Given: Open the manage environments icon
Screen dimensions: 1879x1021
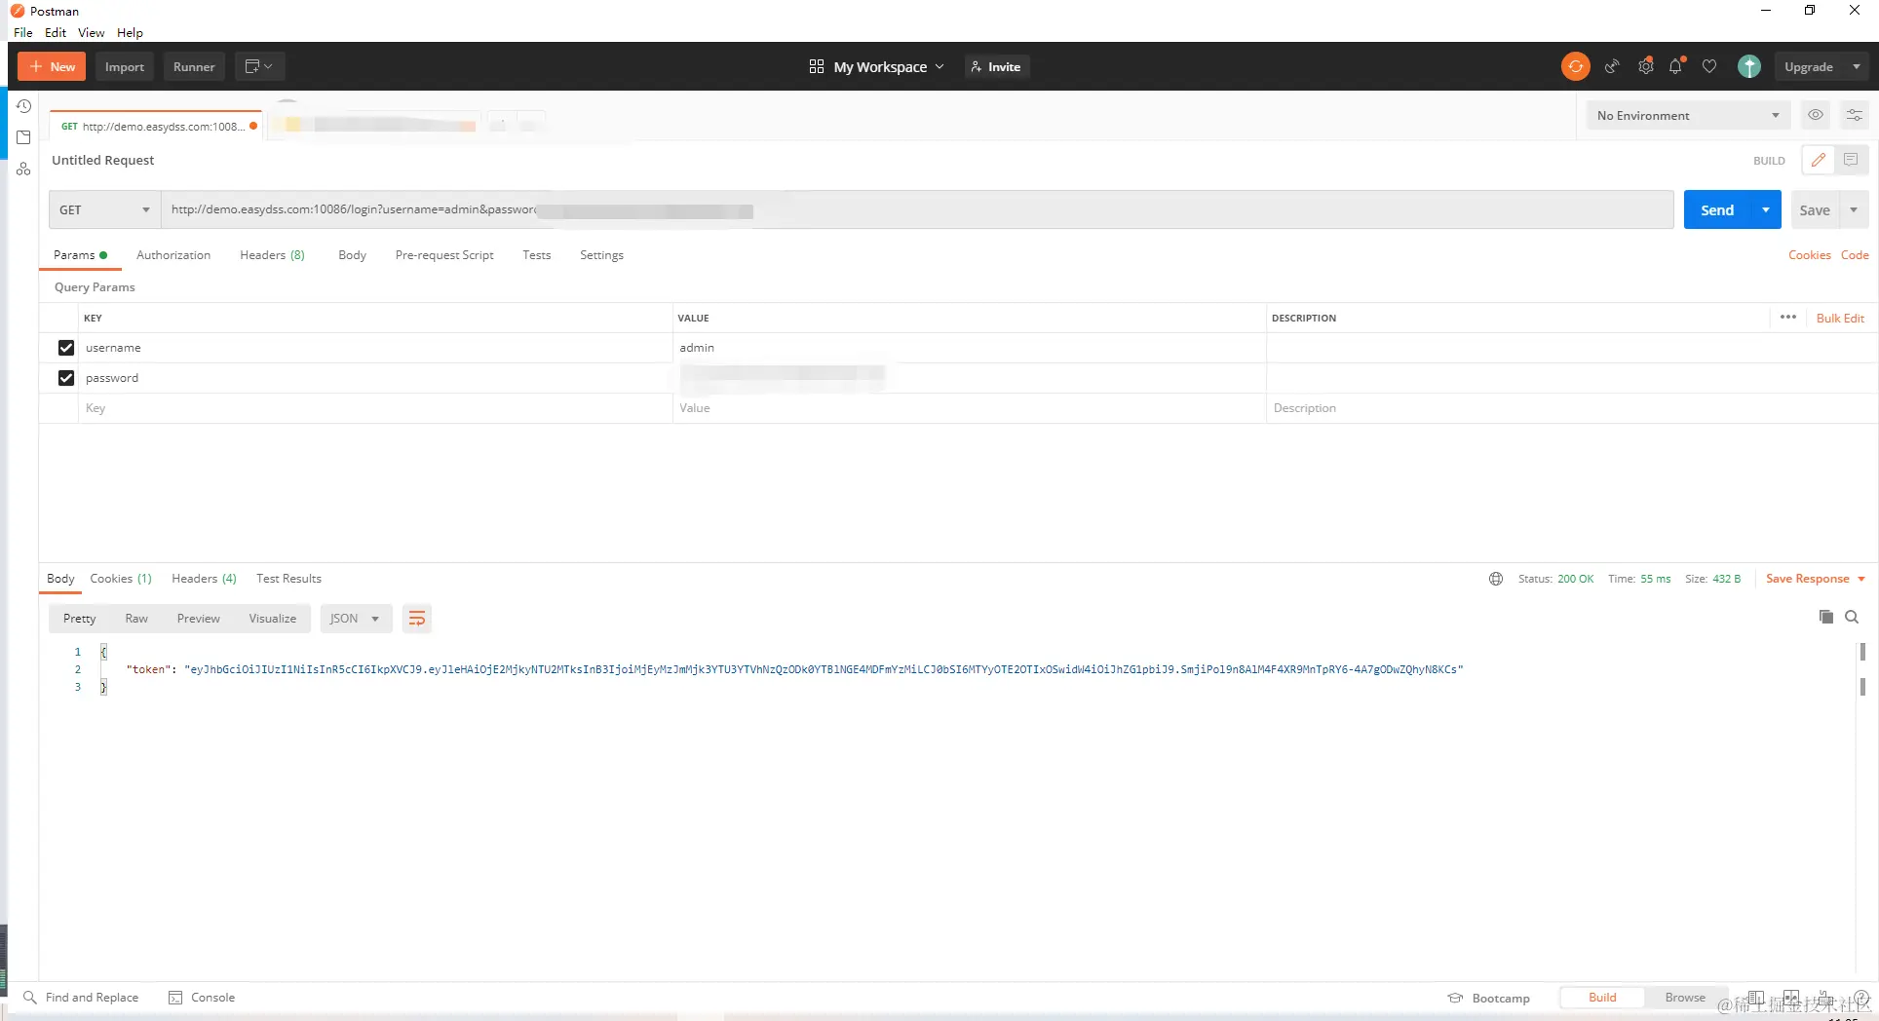Looking at the screenshot, I should (1855, 115).
